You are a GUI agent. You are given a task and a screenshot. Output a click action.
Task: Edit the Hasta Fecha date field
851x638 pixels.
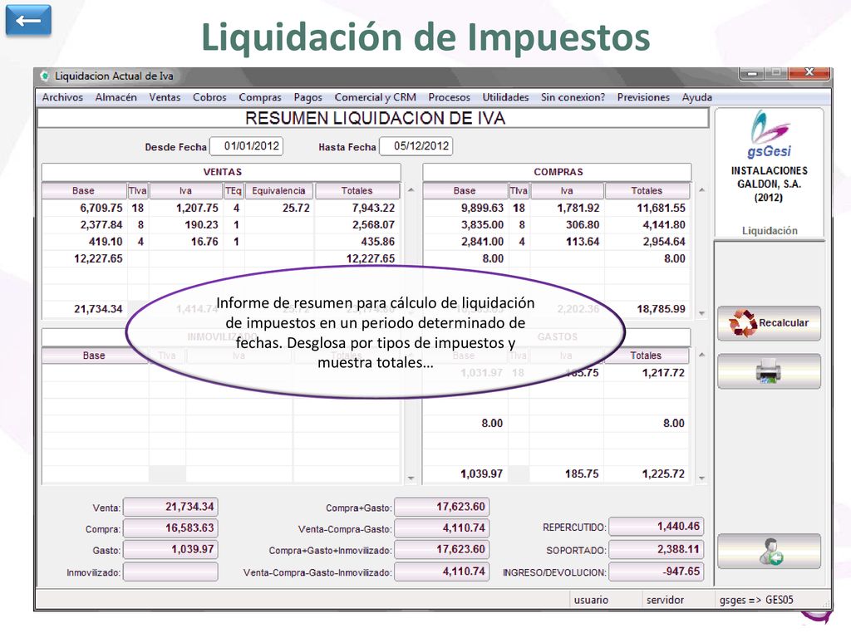coord(416,146)
